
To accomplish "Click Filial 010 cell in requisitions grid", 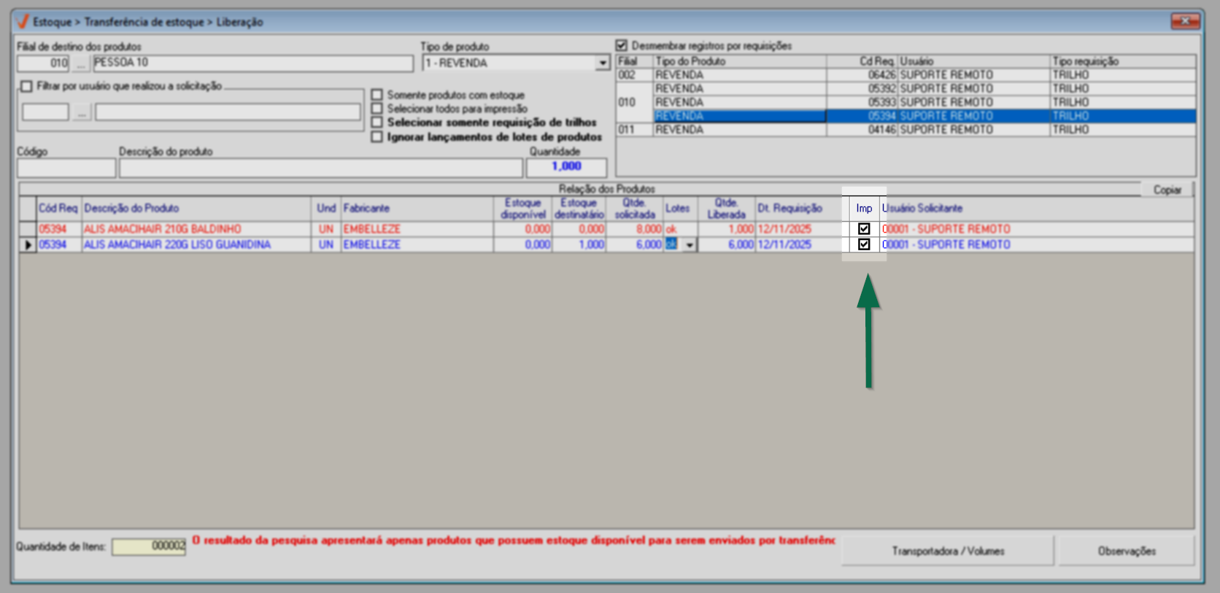I will (634, 103).
